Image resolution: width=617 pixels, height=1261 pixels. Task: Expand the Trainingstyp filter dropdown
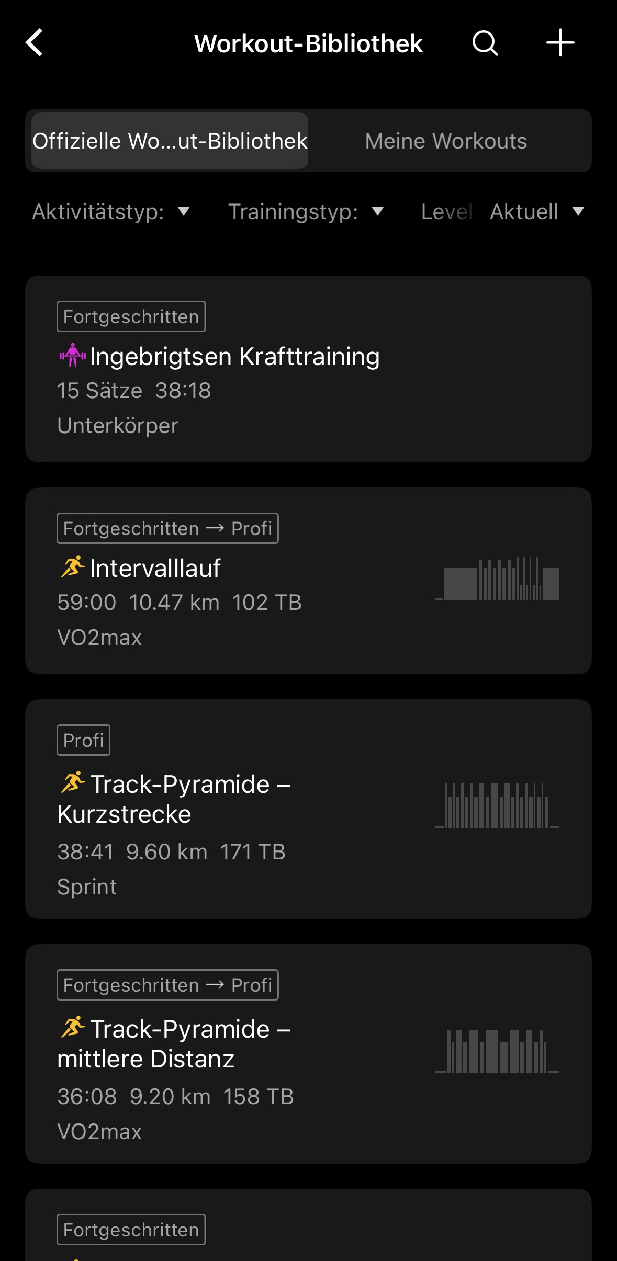306,212
